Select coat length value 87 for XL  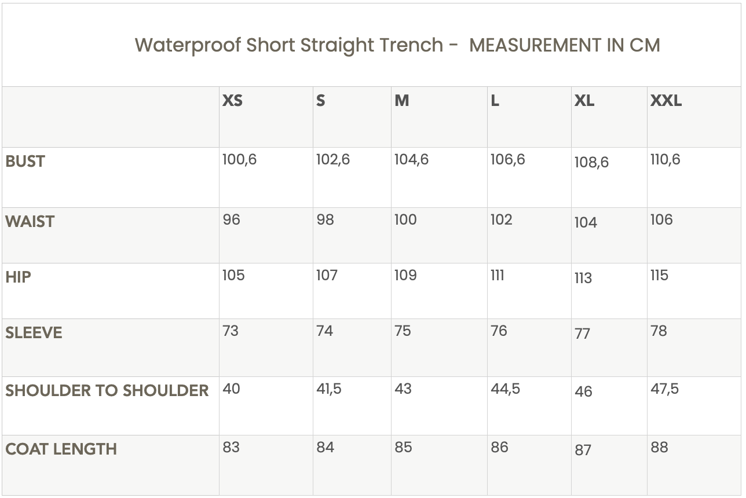[583, 451]
